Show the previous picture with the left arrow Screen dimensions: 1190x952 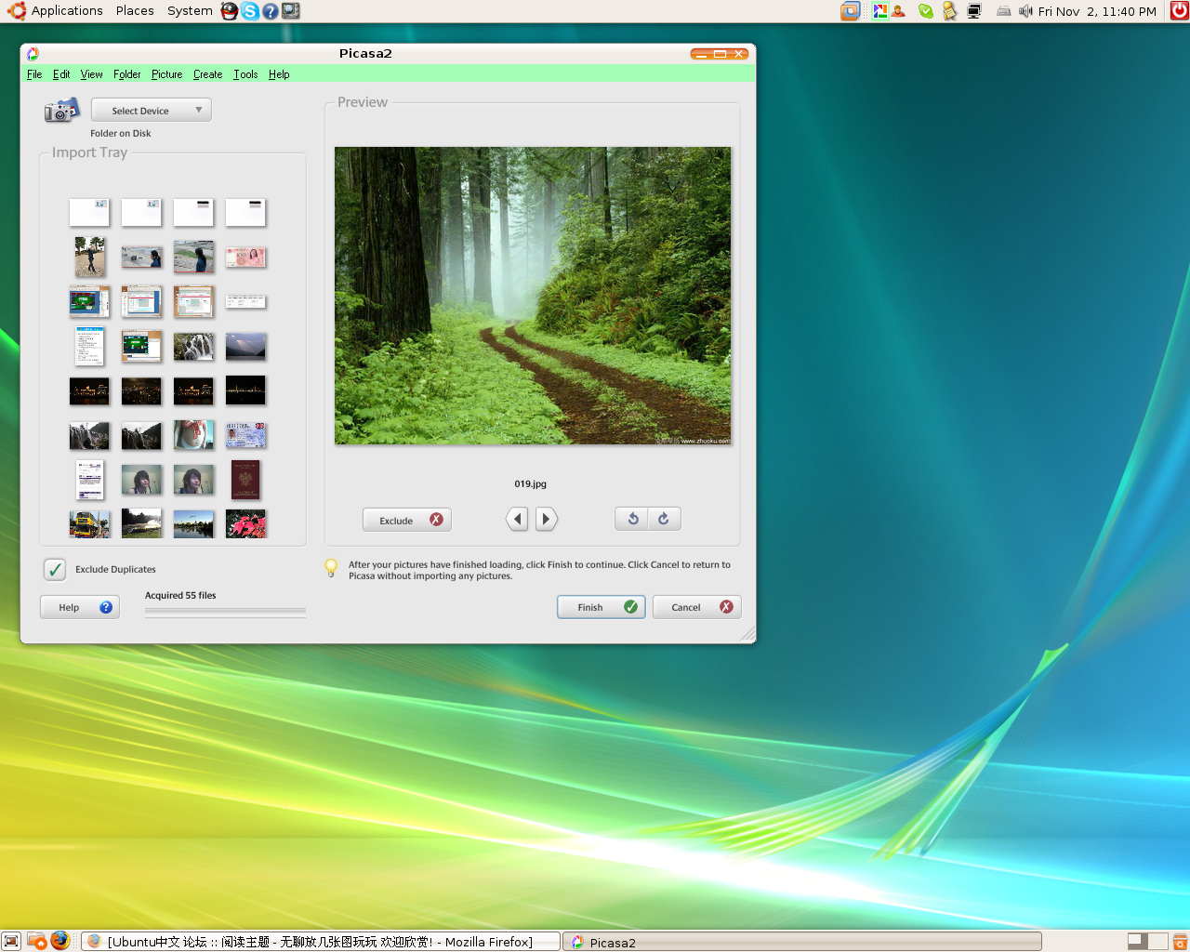517,519
